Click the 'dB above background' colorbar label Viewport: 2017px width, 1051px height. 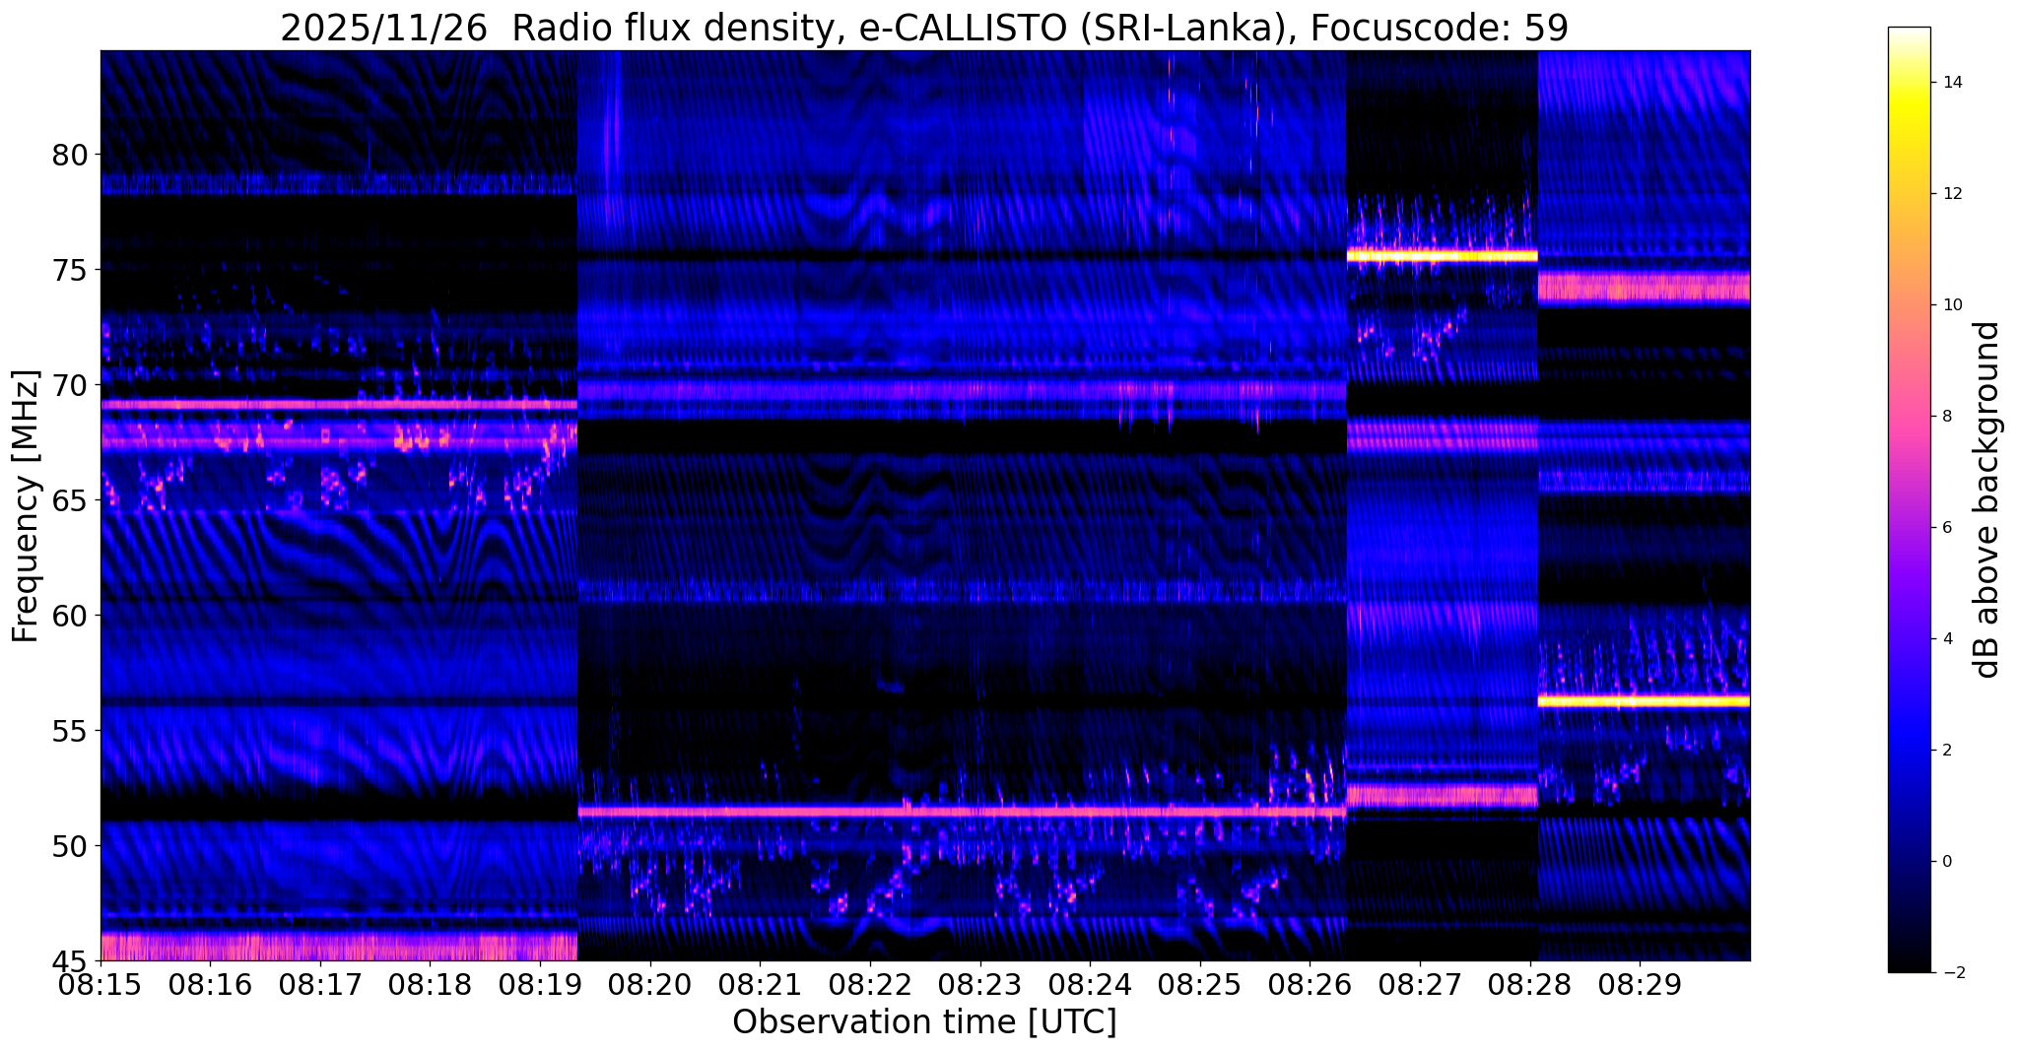tap(1987, 499)
